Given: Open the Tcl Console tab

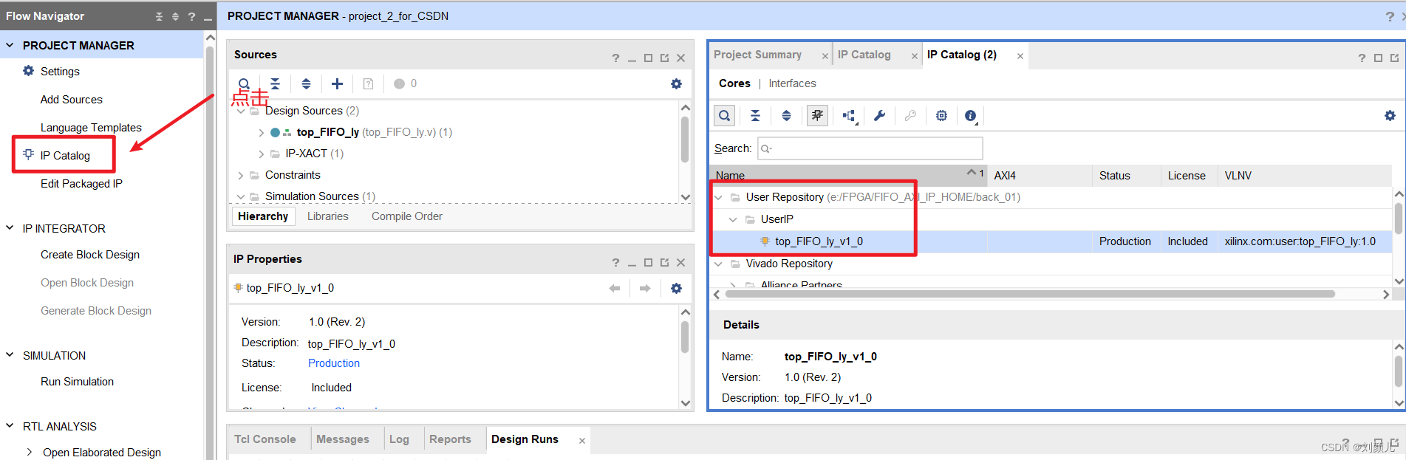Looking at the screenshot, I should tap(265, 439).
